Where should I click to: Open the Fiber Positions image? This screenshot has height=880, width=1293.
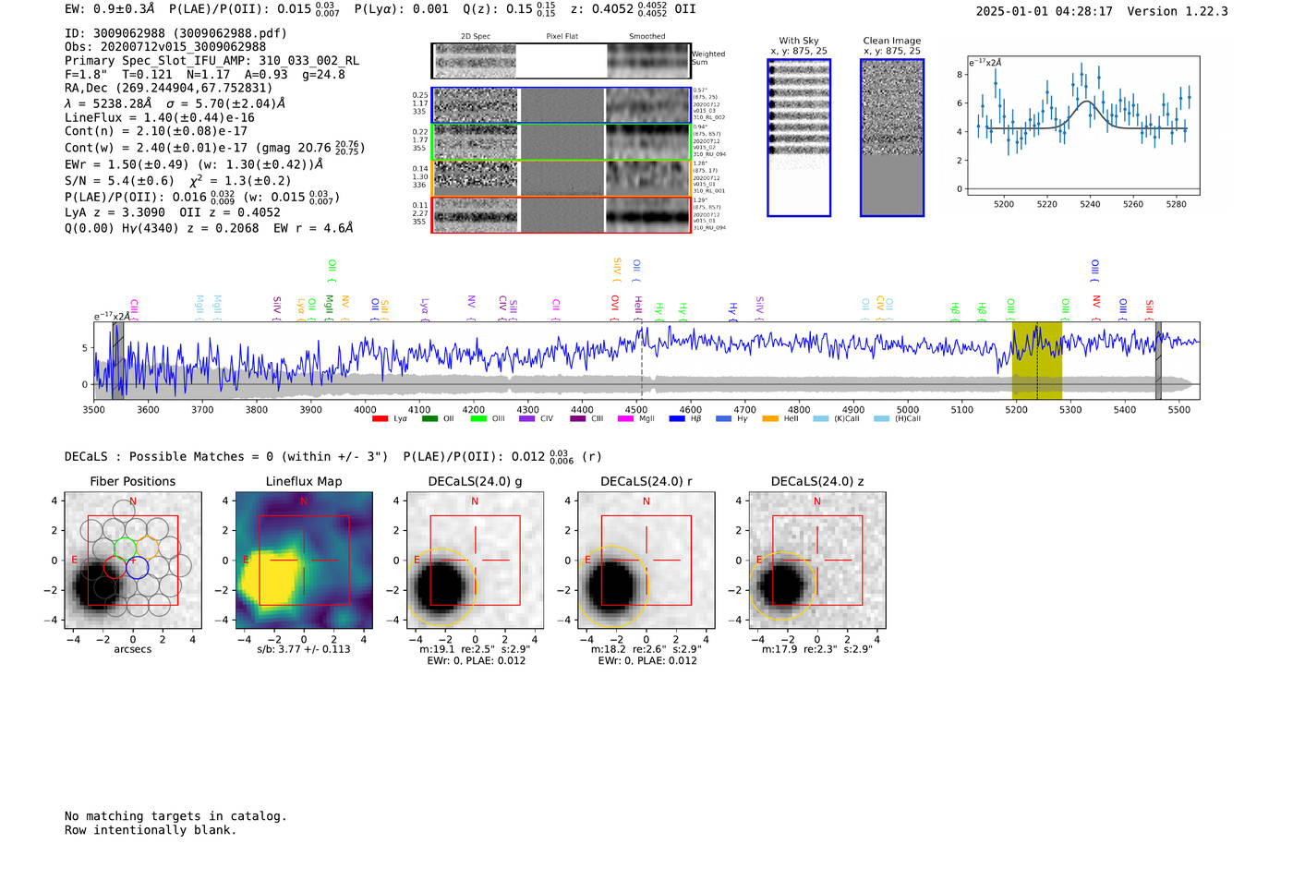(133, 561)
